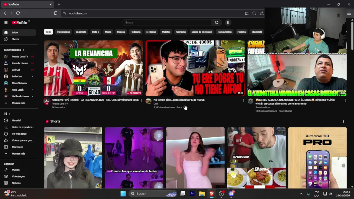Open Discord from the taskbar
This screenshot has height=199, width=354.
pyautogui.click(x=231, y=194)
